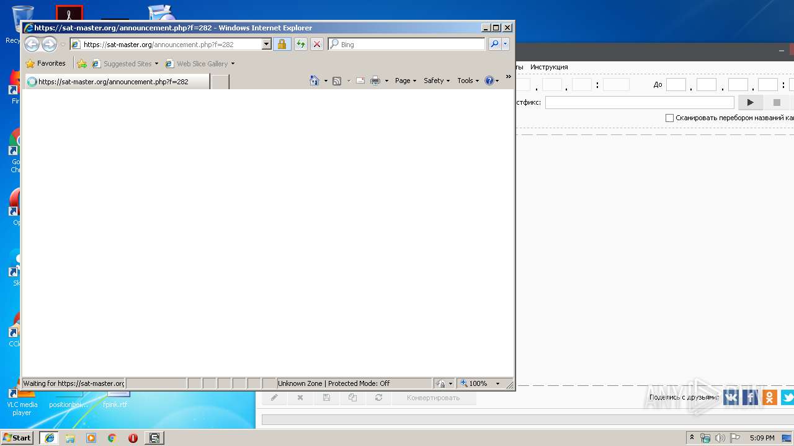Click the clock showing 5:09 PM

pos(762,438)
